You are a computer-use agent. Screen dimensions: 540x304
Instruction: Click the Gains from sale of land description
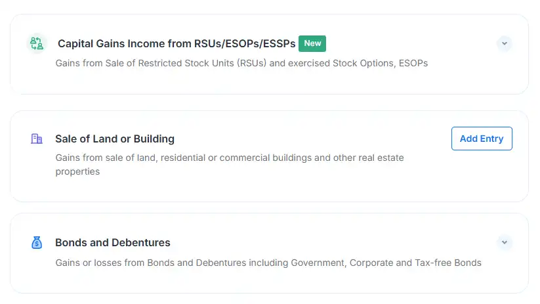pyautogui.click(x=230, y=164)
